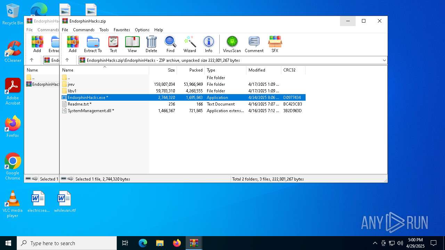Click the Extract To toolbar icon

[93, 44]
